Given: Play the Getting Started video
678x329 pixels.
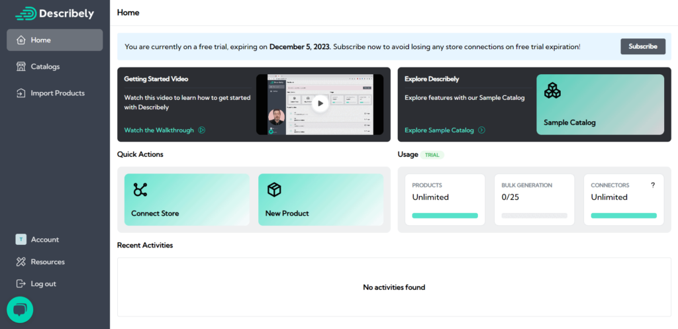Looking at the screenshot, I should click(320, 104).
